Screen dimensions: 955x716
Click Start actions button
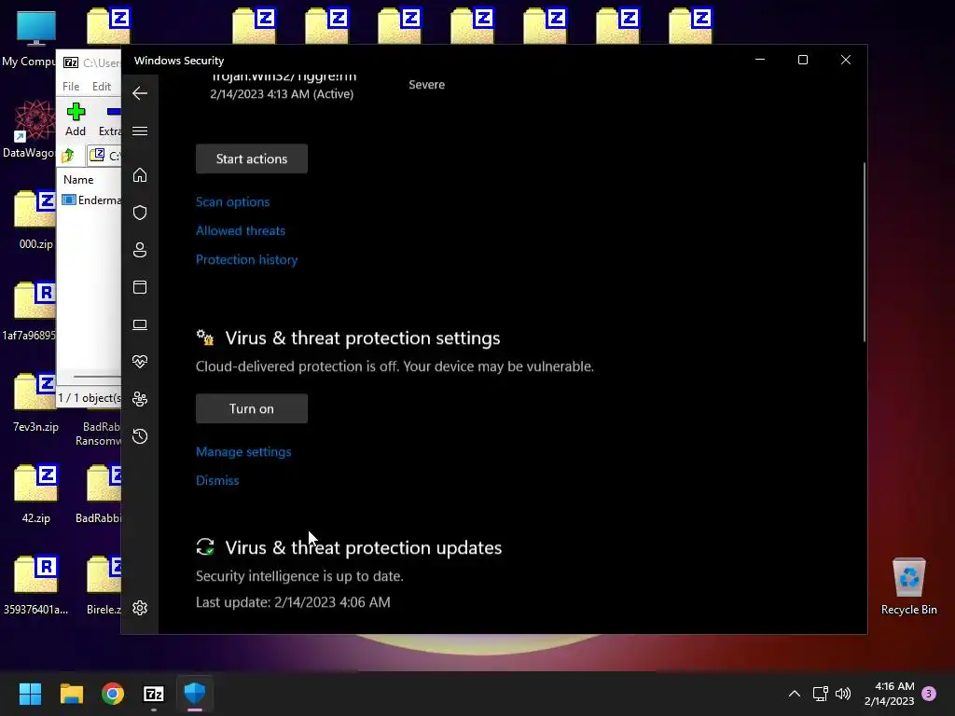point(252,158)
